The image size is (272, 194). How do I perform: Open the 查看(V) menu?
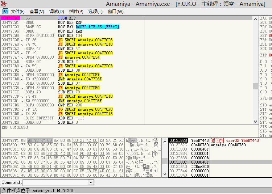[x=37, y=12]
